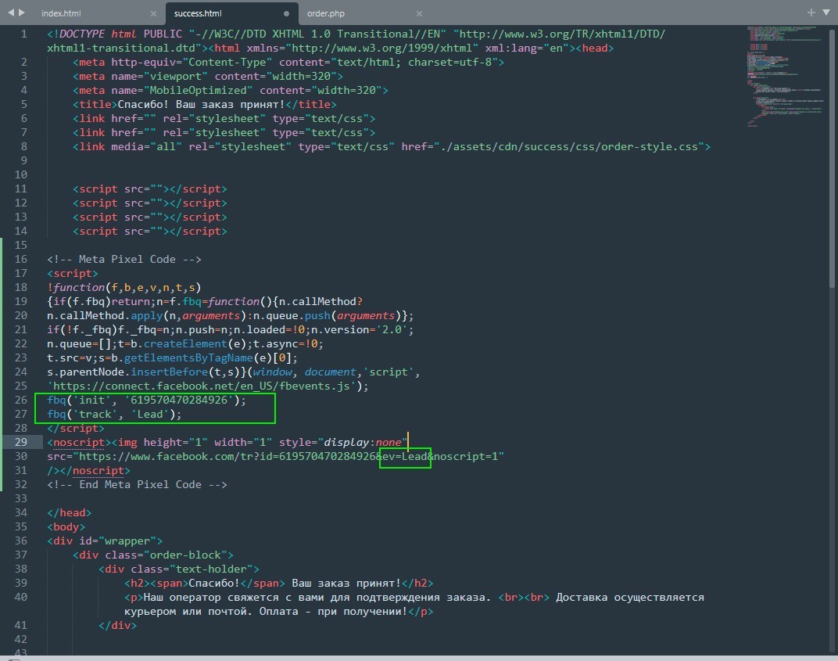Click the closing div tag on line 41

tap(117, 625)
